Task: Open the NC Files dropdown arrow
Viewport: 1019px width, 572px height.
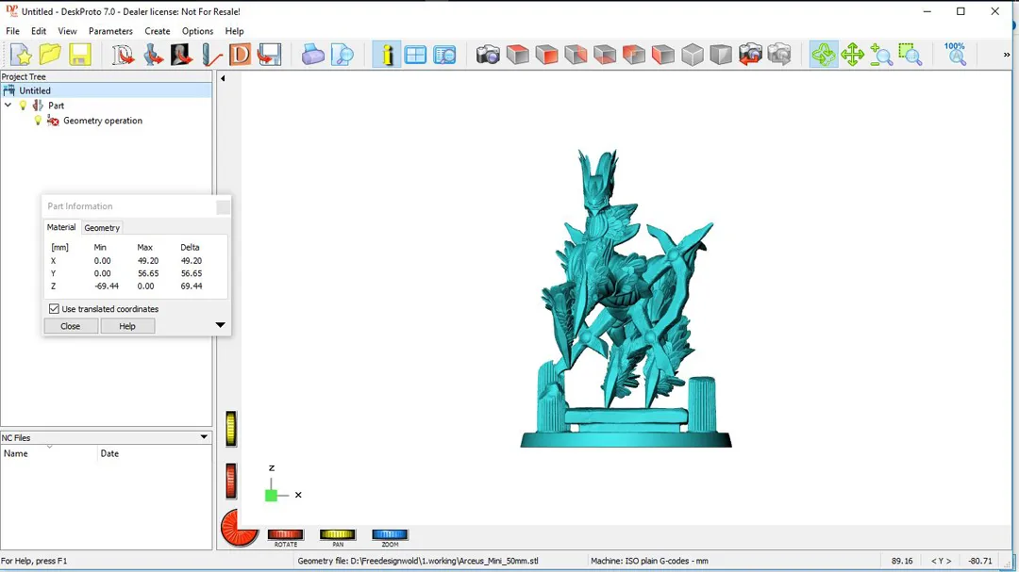Action: (204, 437)
